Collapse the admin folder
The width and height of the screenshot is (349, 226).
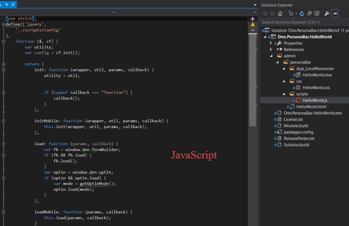(x=271, y=56)
